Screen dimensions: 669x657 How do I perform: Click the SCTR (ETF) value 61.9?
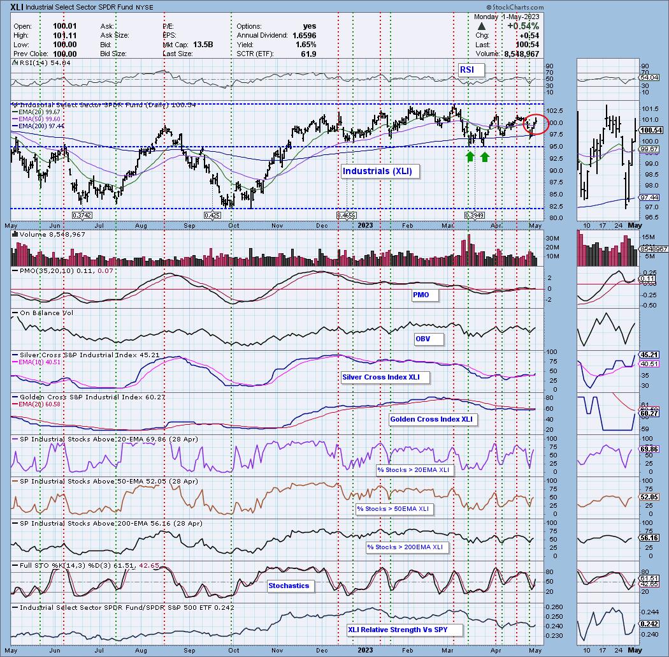[x=308, y=54]
